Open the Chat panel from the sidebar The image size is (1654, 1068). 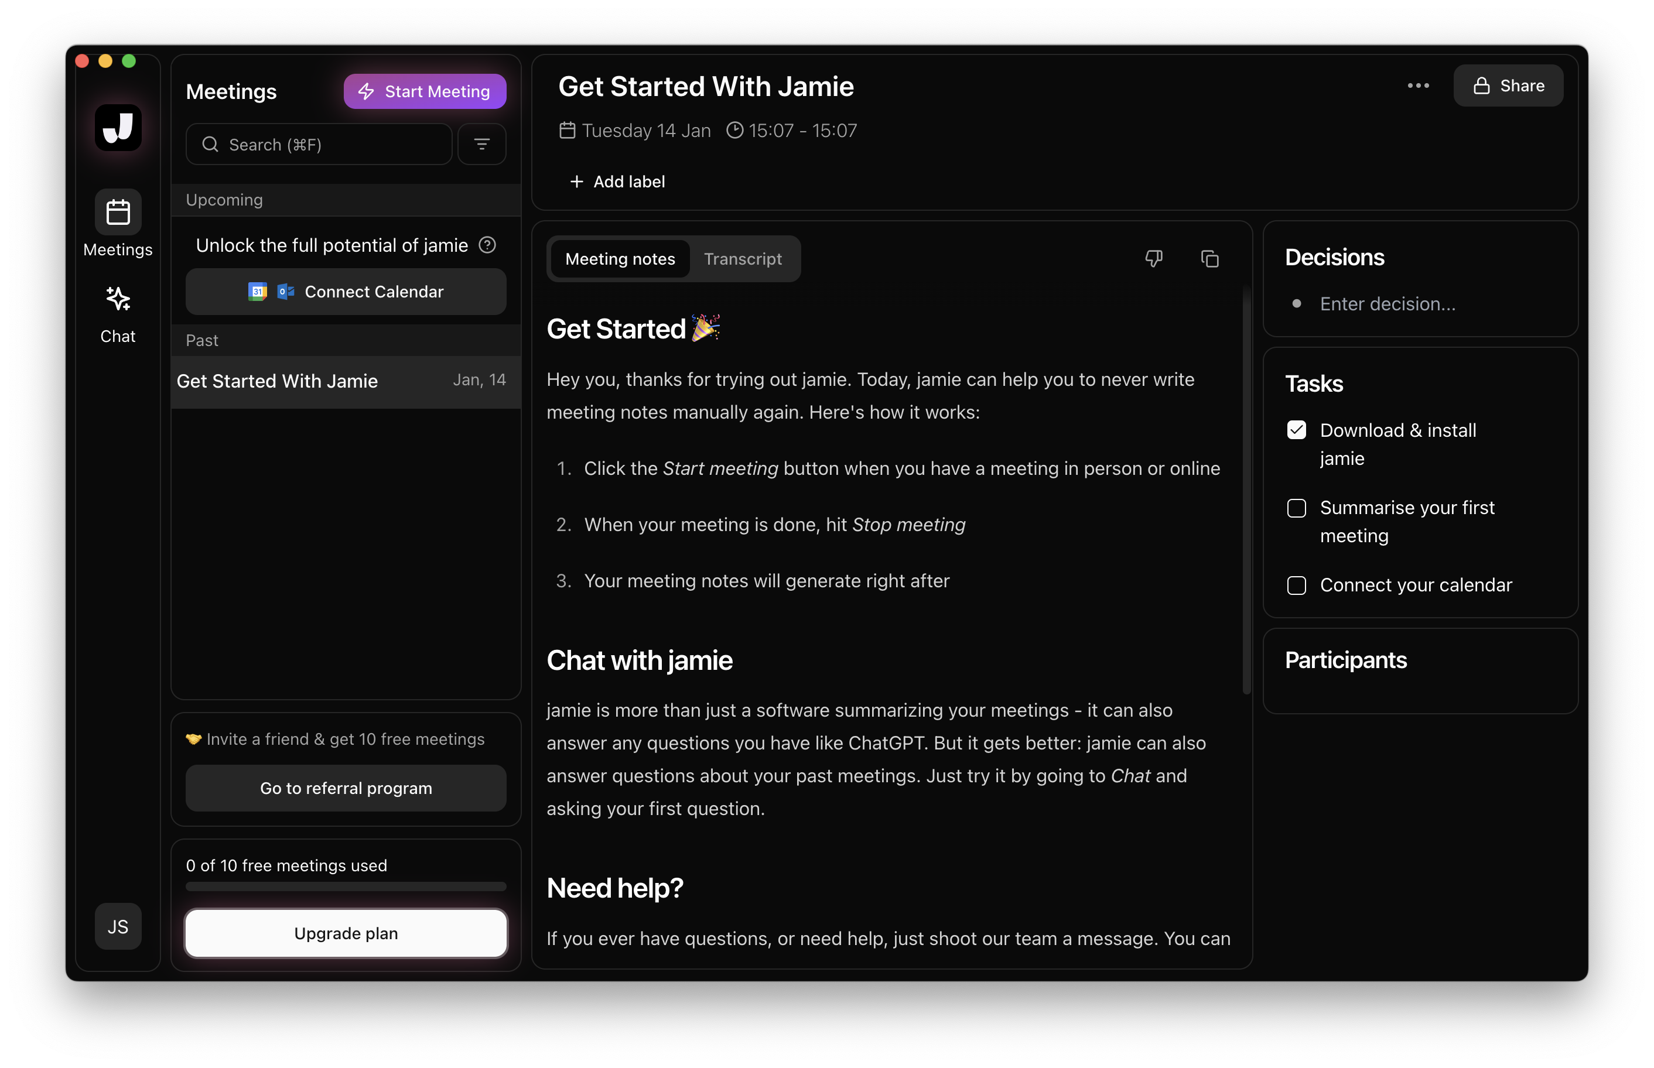point(117,312)
